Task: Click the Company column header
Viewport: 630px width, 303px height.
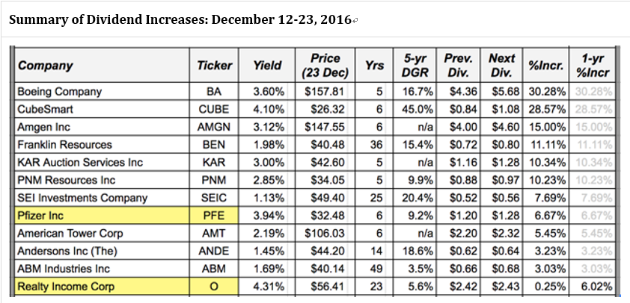Action: tap(46, 66)
